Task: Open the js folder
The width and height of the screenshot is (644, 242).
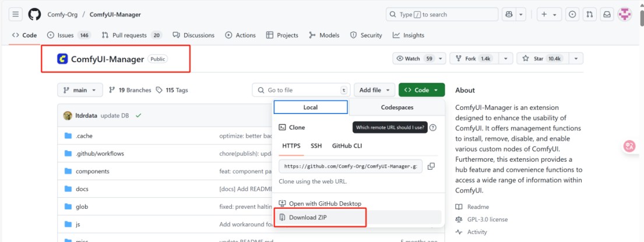Action: pos(78,224)
